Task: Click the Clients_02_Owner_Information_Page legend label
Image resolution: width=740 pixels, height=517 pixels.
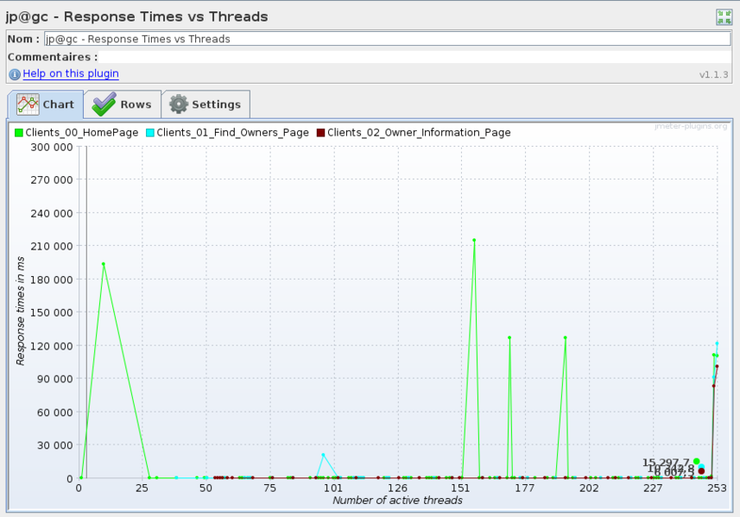Action: pyautogui.click(x=419, y=133)
